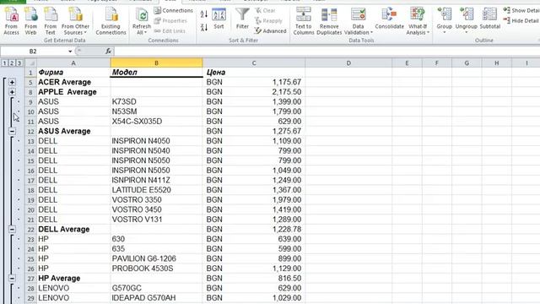Open Subtotal dialog

pyautogui.click(x=489, y=19)
